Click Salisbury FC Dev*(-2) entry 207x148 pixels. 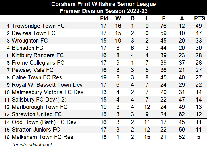click(x=39, y=100)
